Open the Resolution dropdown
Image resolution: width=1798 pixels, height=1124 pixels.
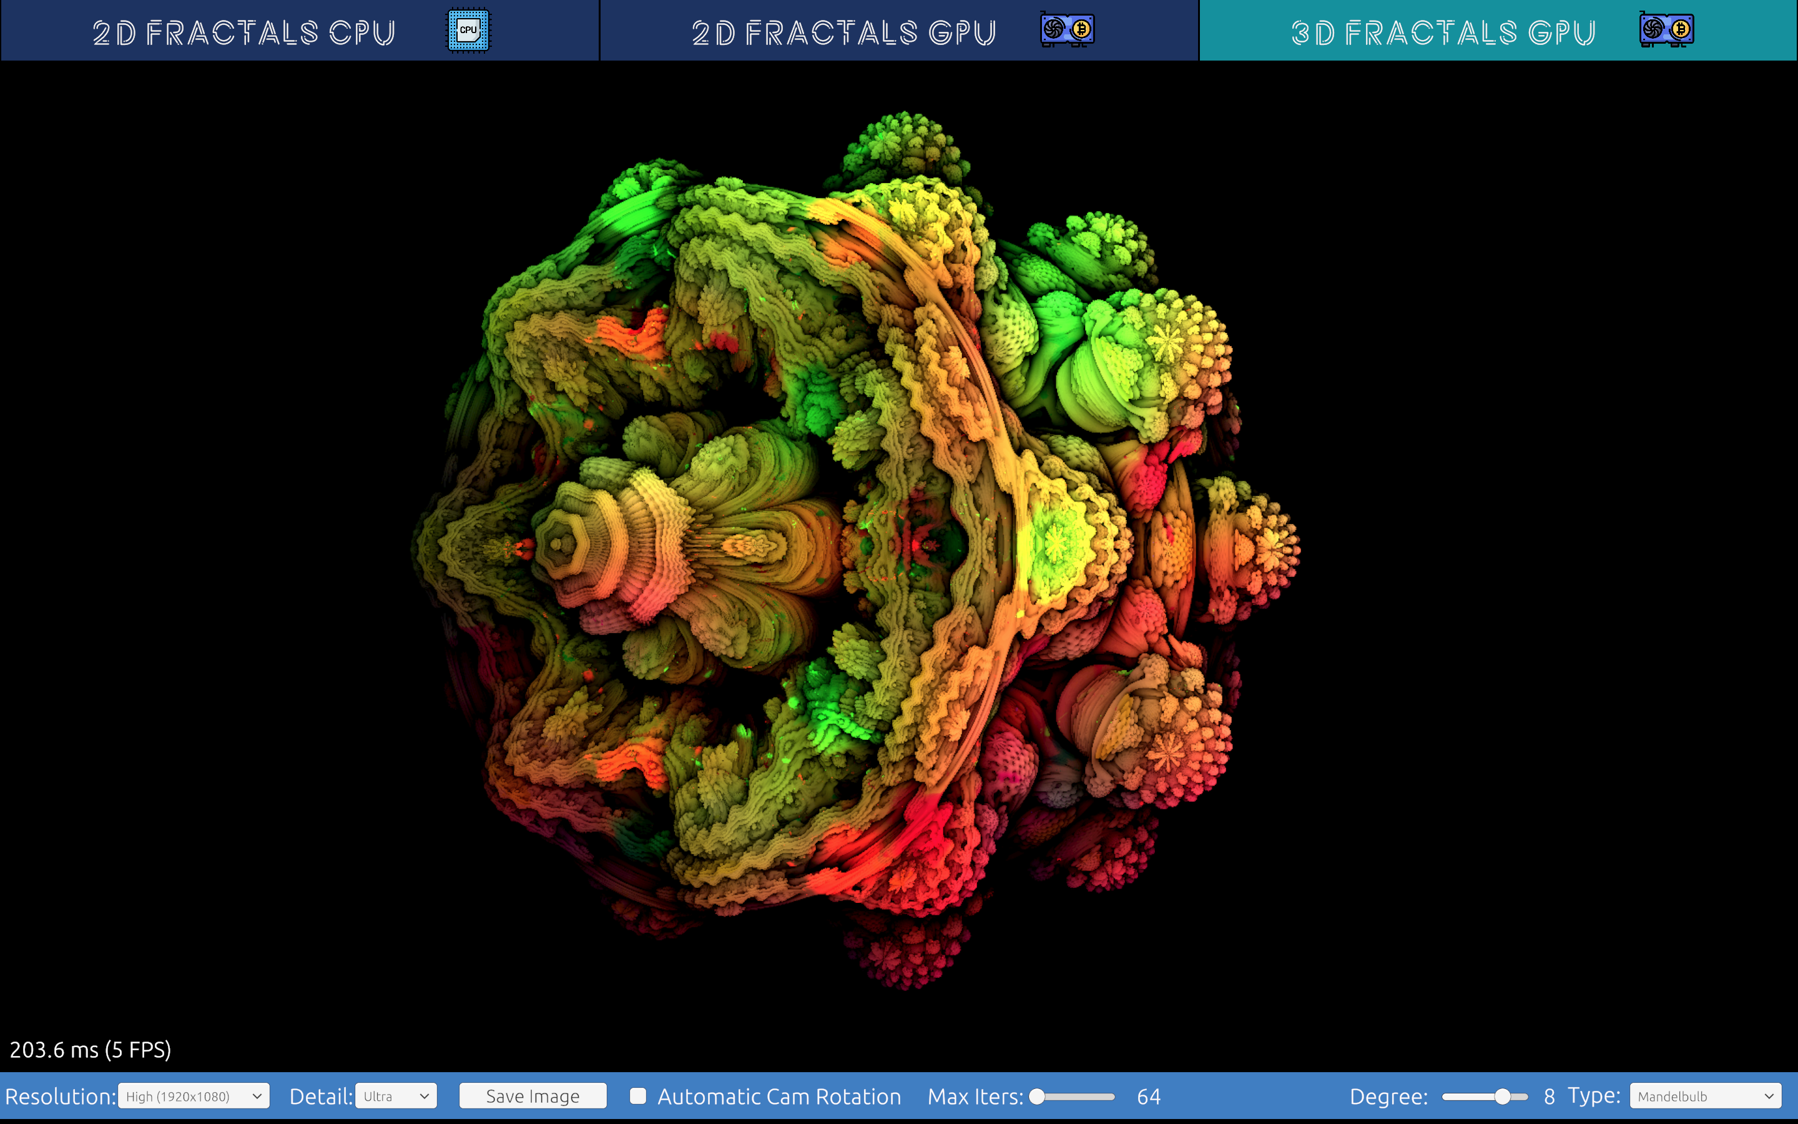click(x=194, y=1097)
